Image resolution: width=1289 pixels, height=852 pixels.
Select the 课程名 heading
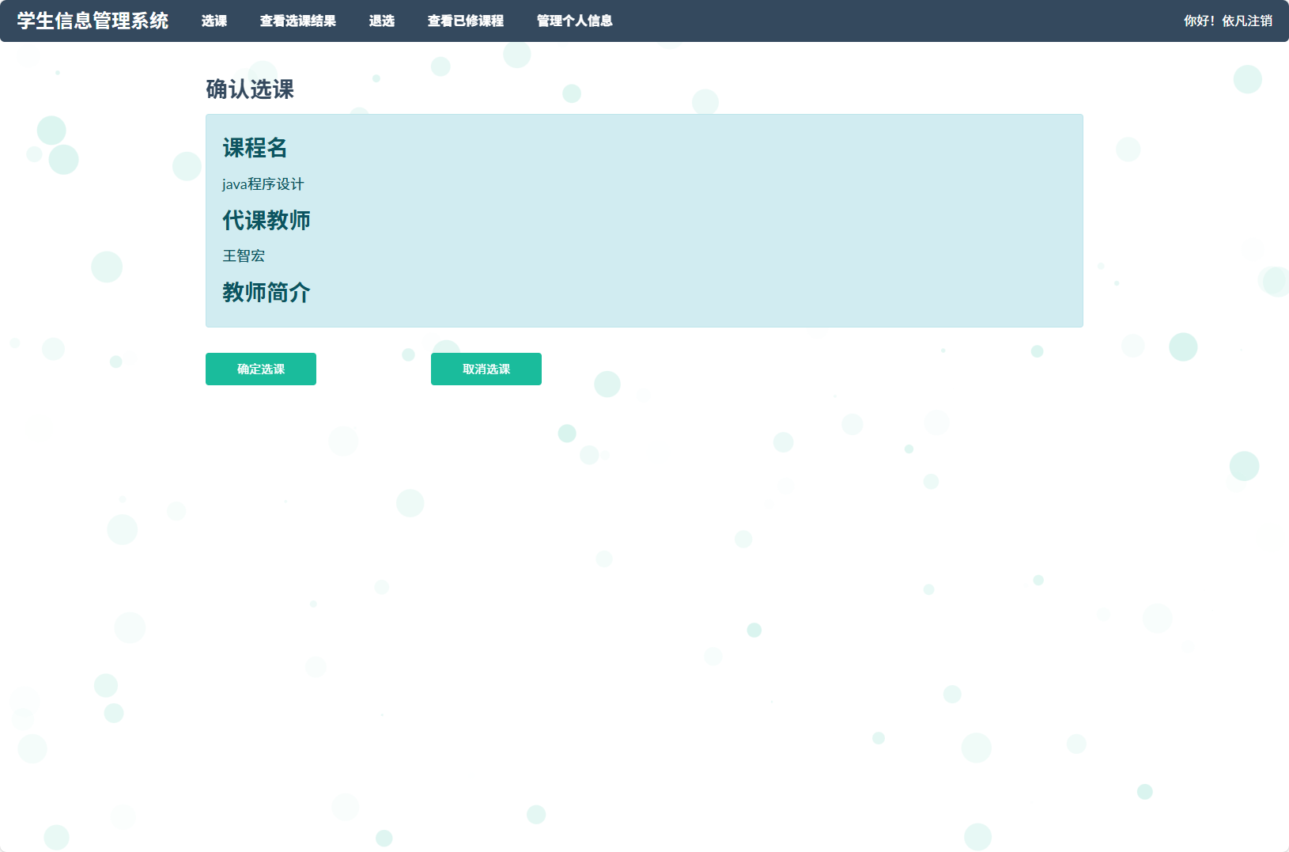click(x=255, y=149)
